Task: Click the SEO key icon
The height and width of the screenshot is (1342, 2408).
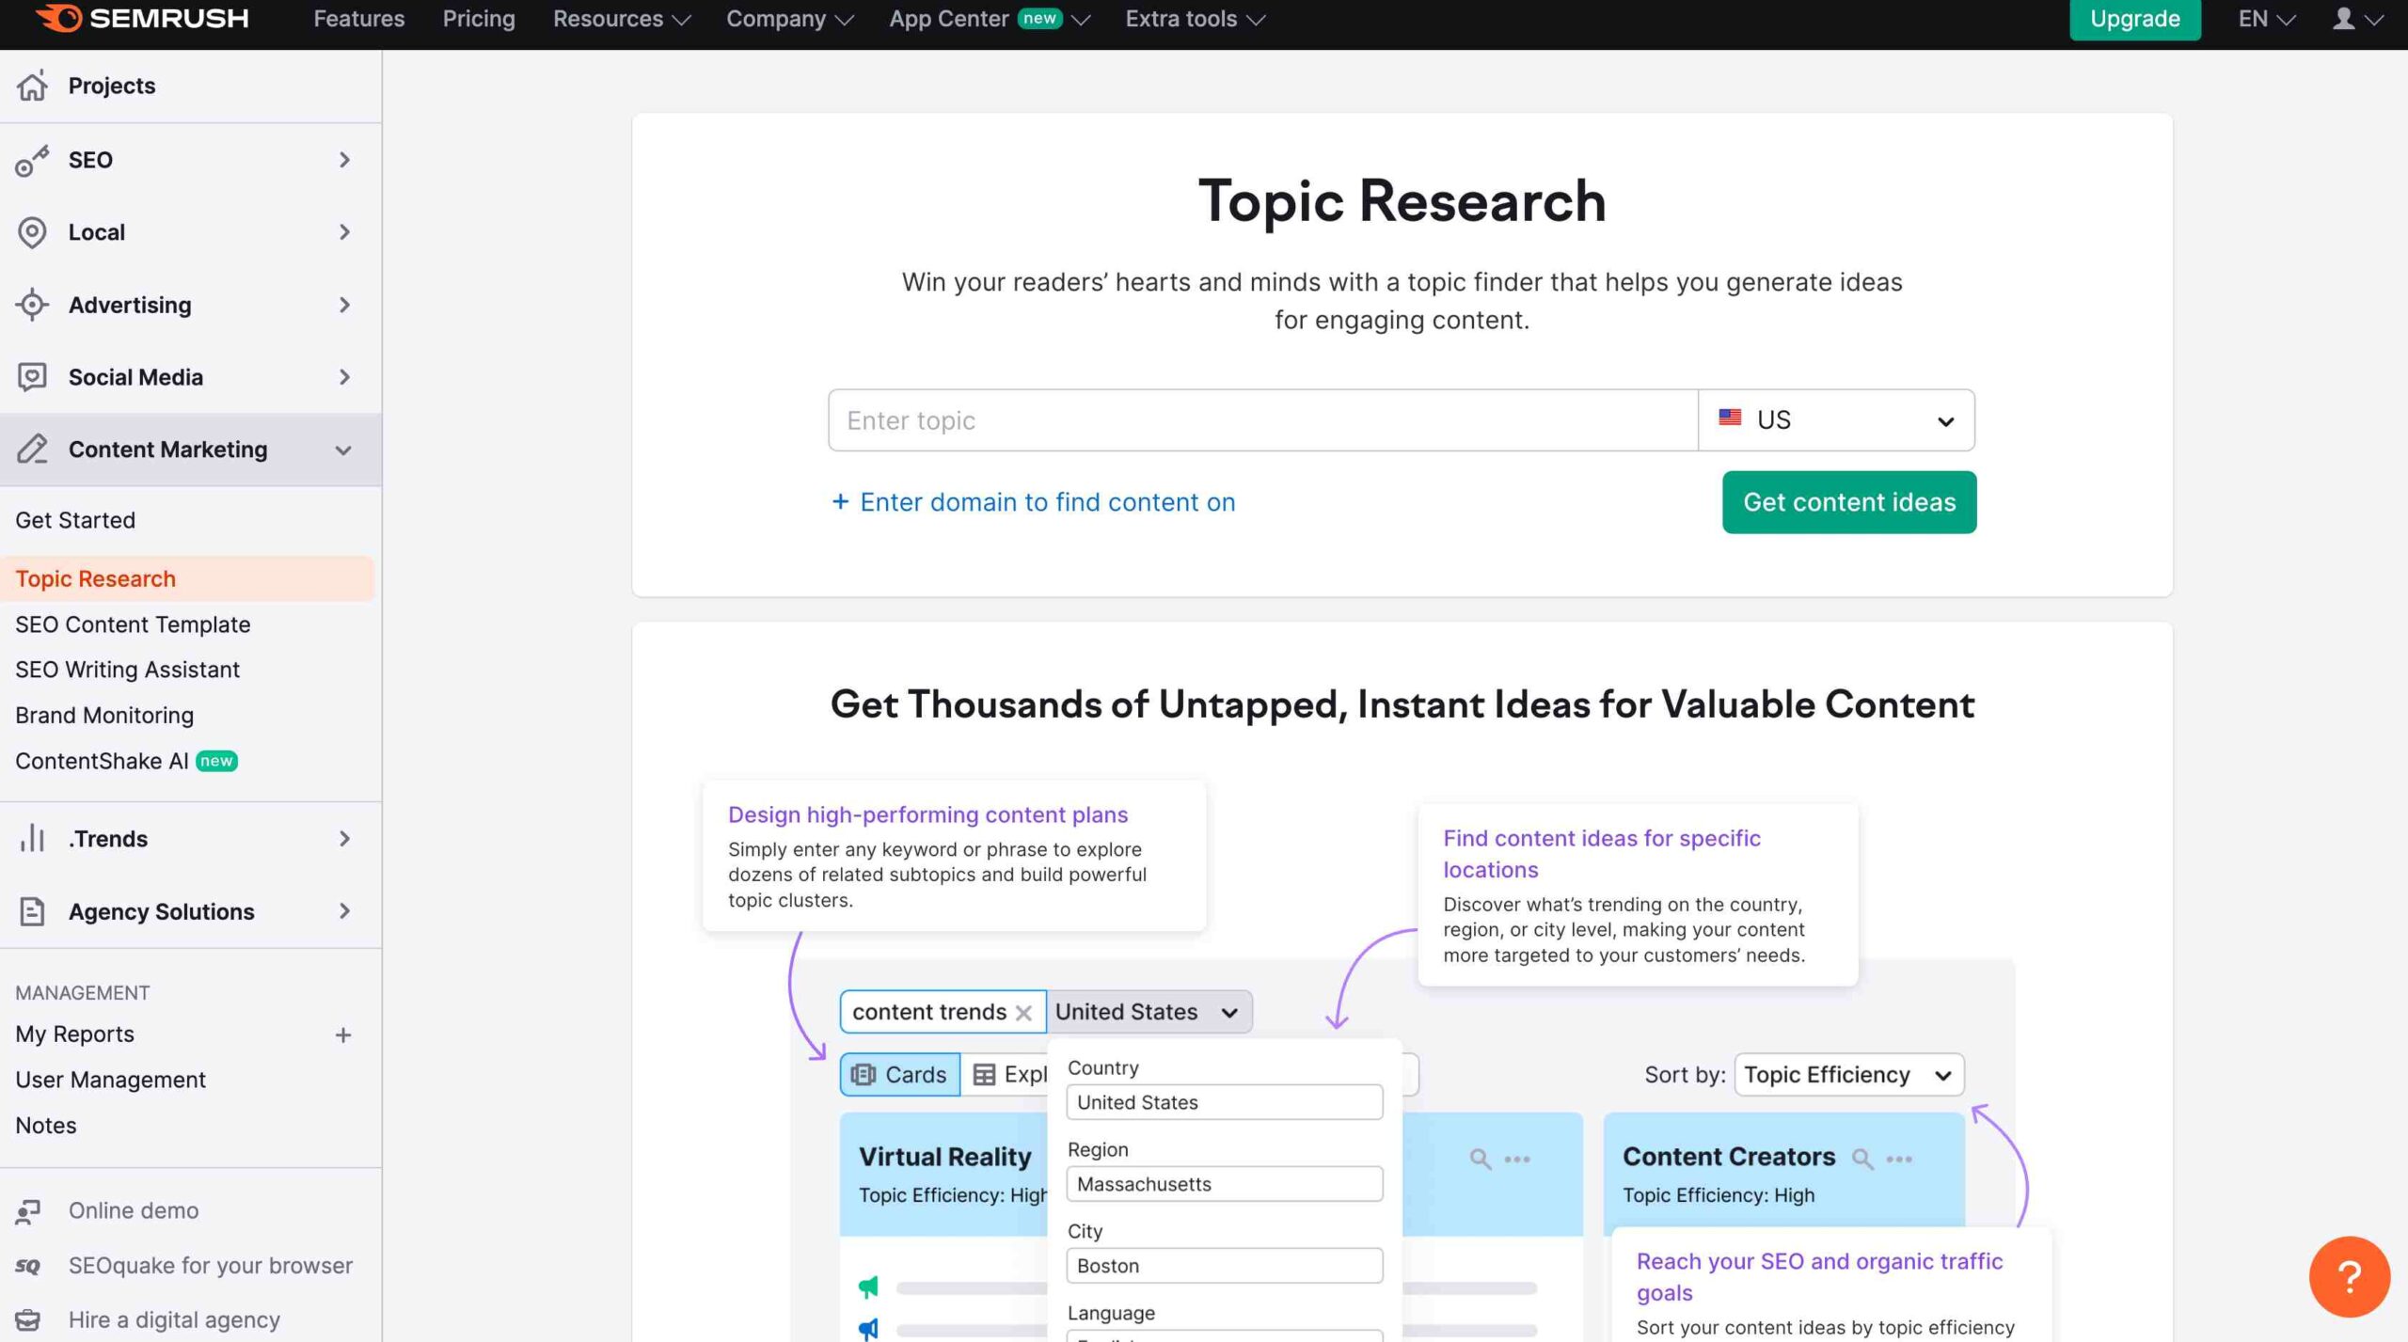Action: 32,160
